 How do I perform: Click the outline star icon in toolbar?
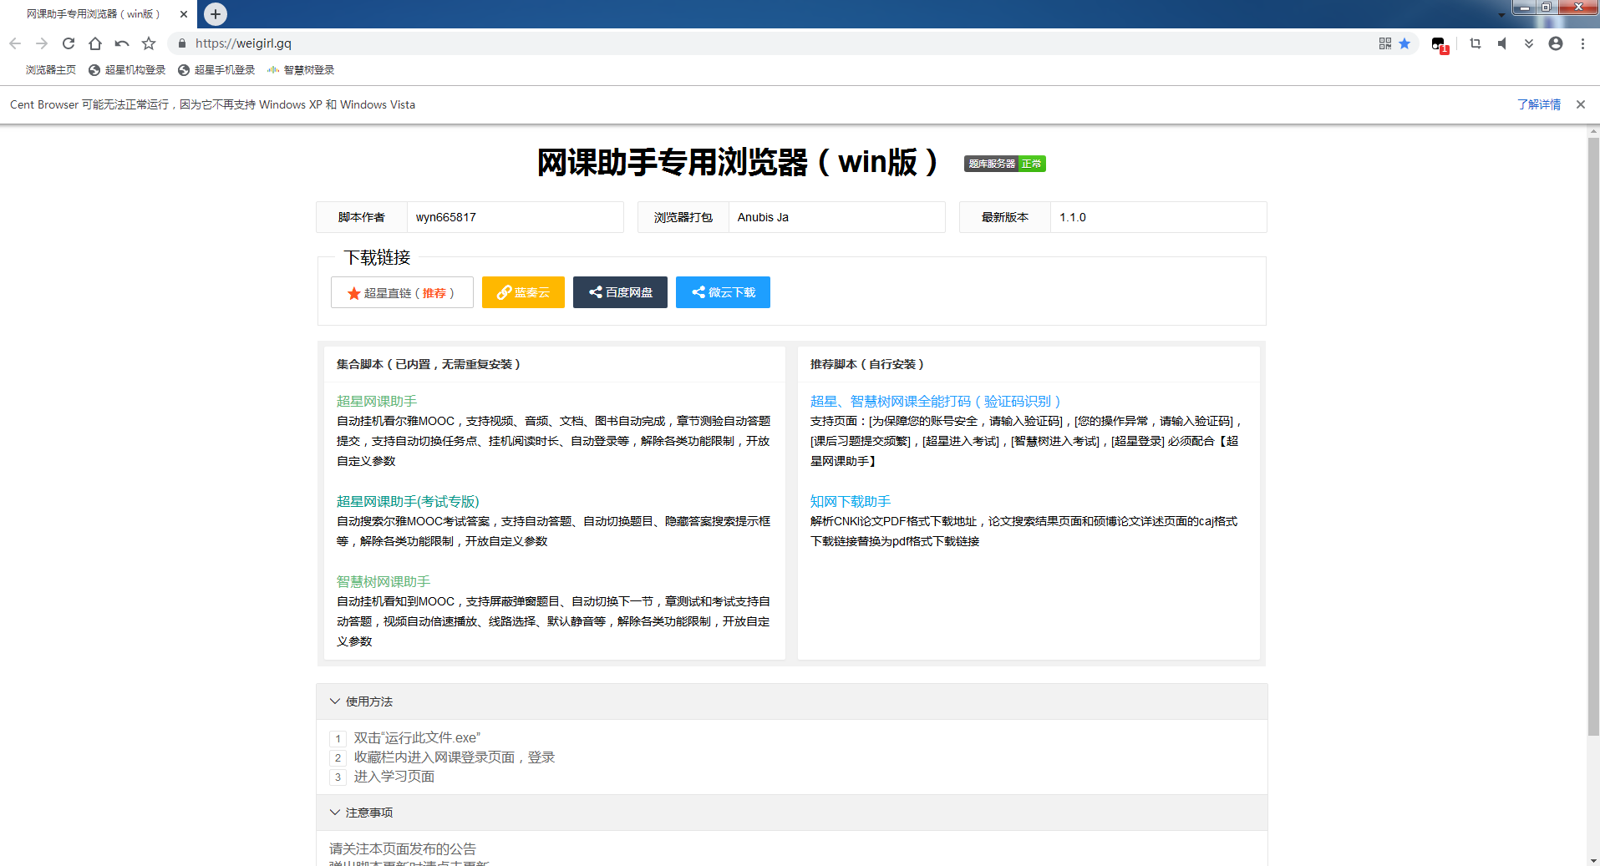click(x=149, y=43)
